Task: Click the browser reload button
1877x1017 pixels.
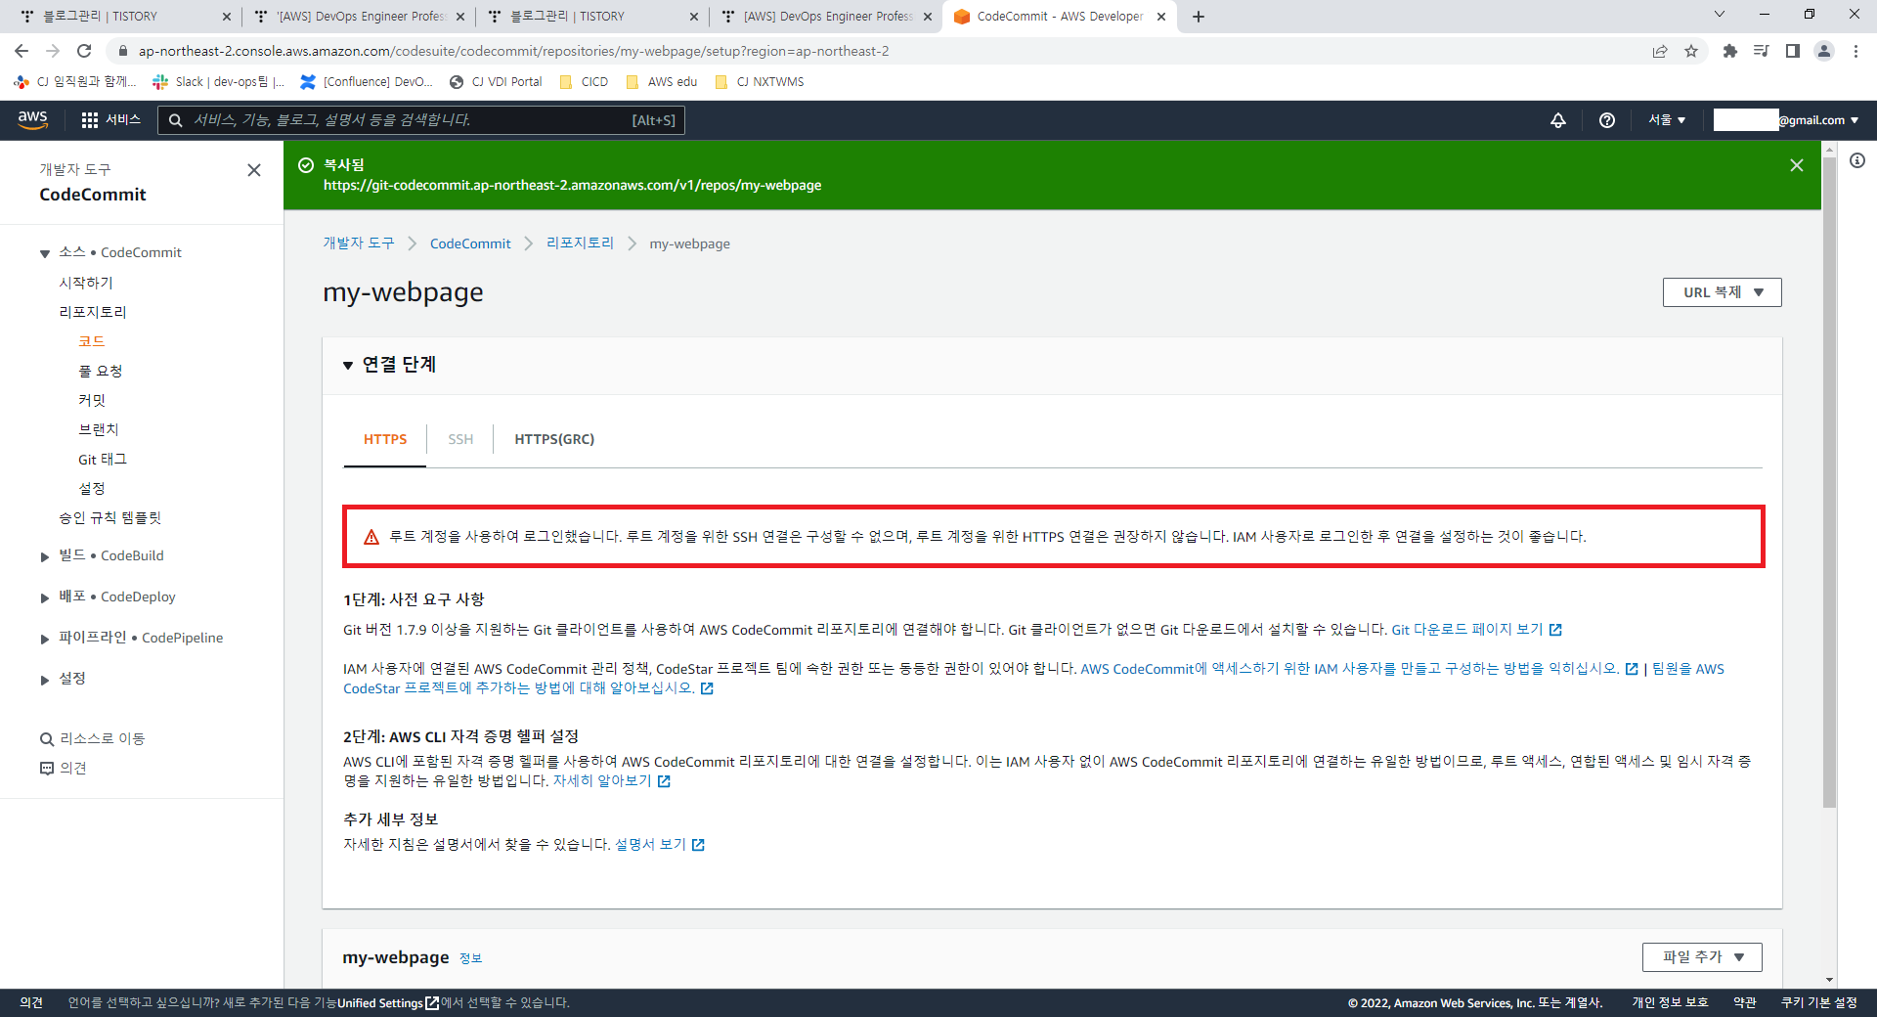Action: click(x=84, y=51)
